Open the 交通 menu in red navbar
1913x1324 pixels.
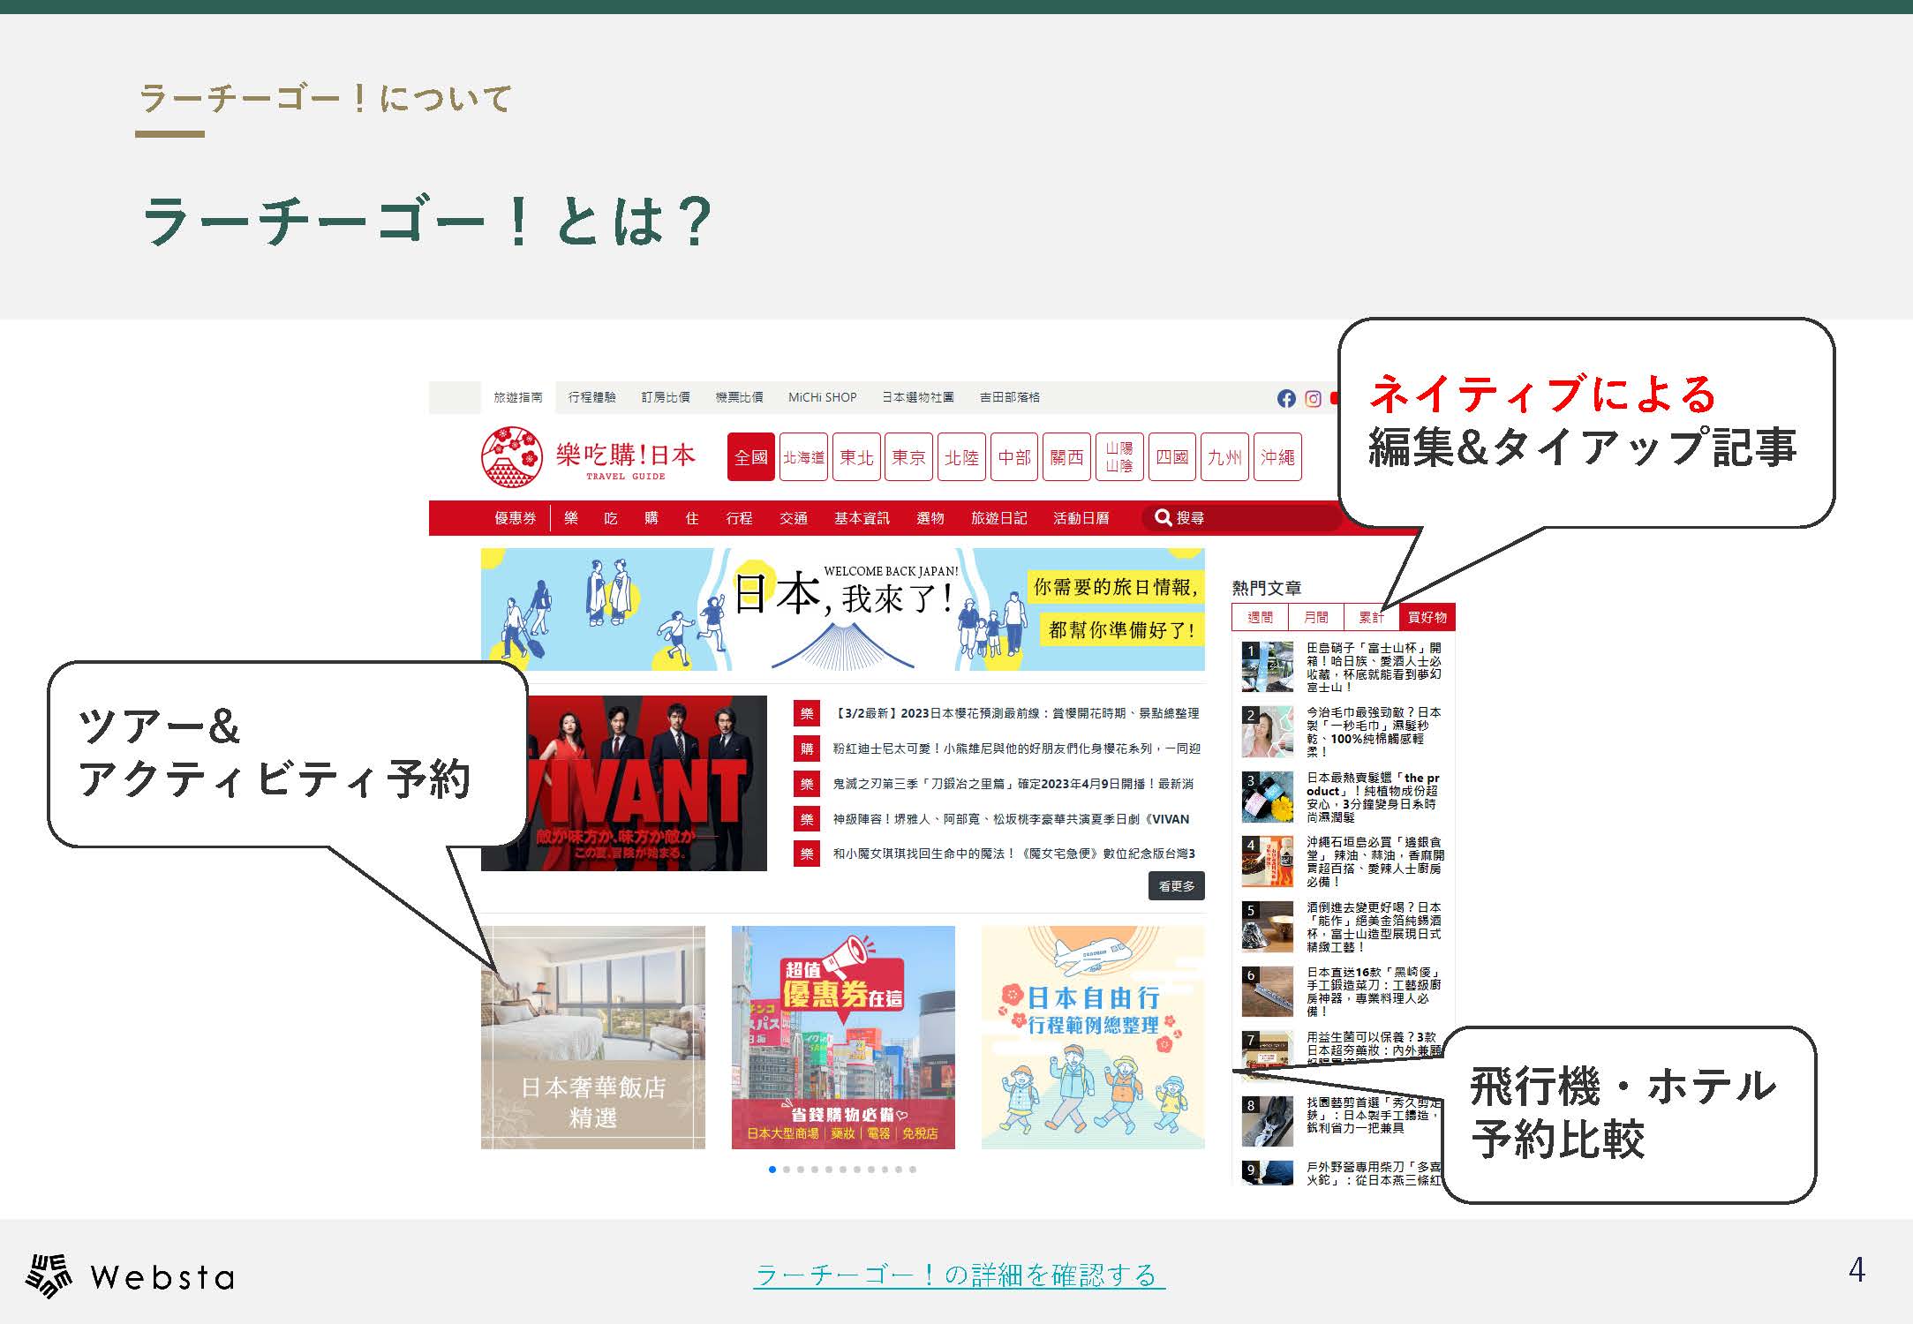[x=793, y=518]
